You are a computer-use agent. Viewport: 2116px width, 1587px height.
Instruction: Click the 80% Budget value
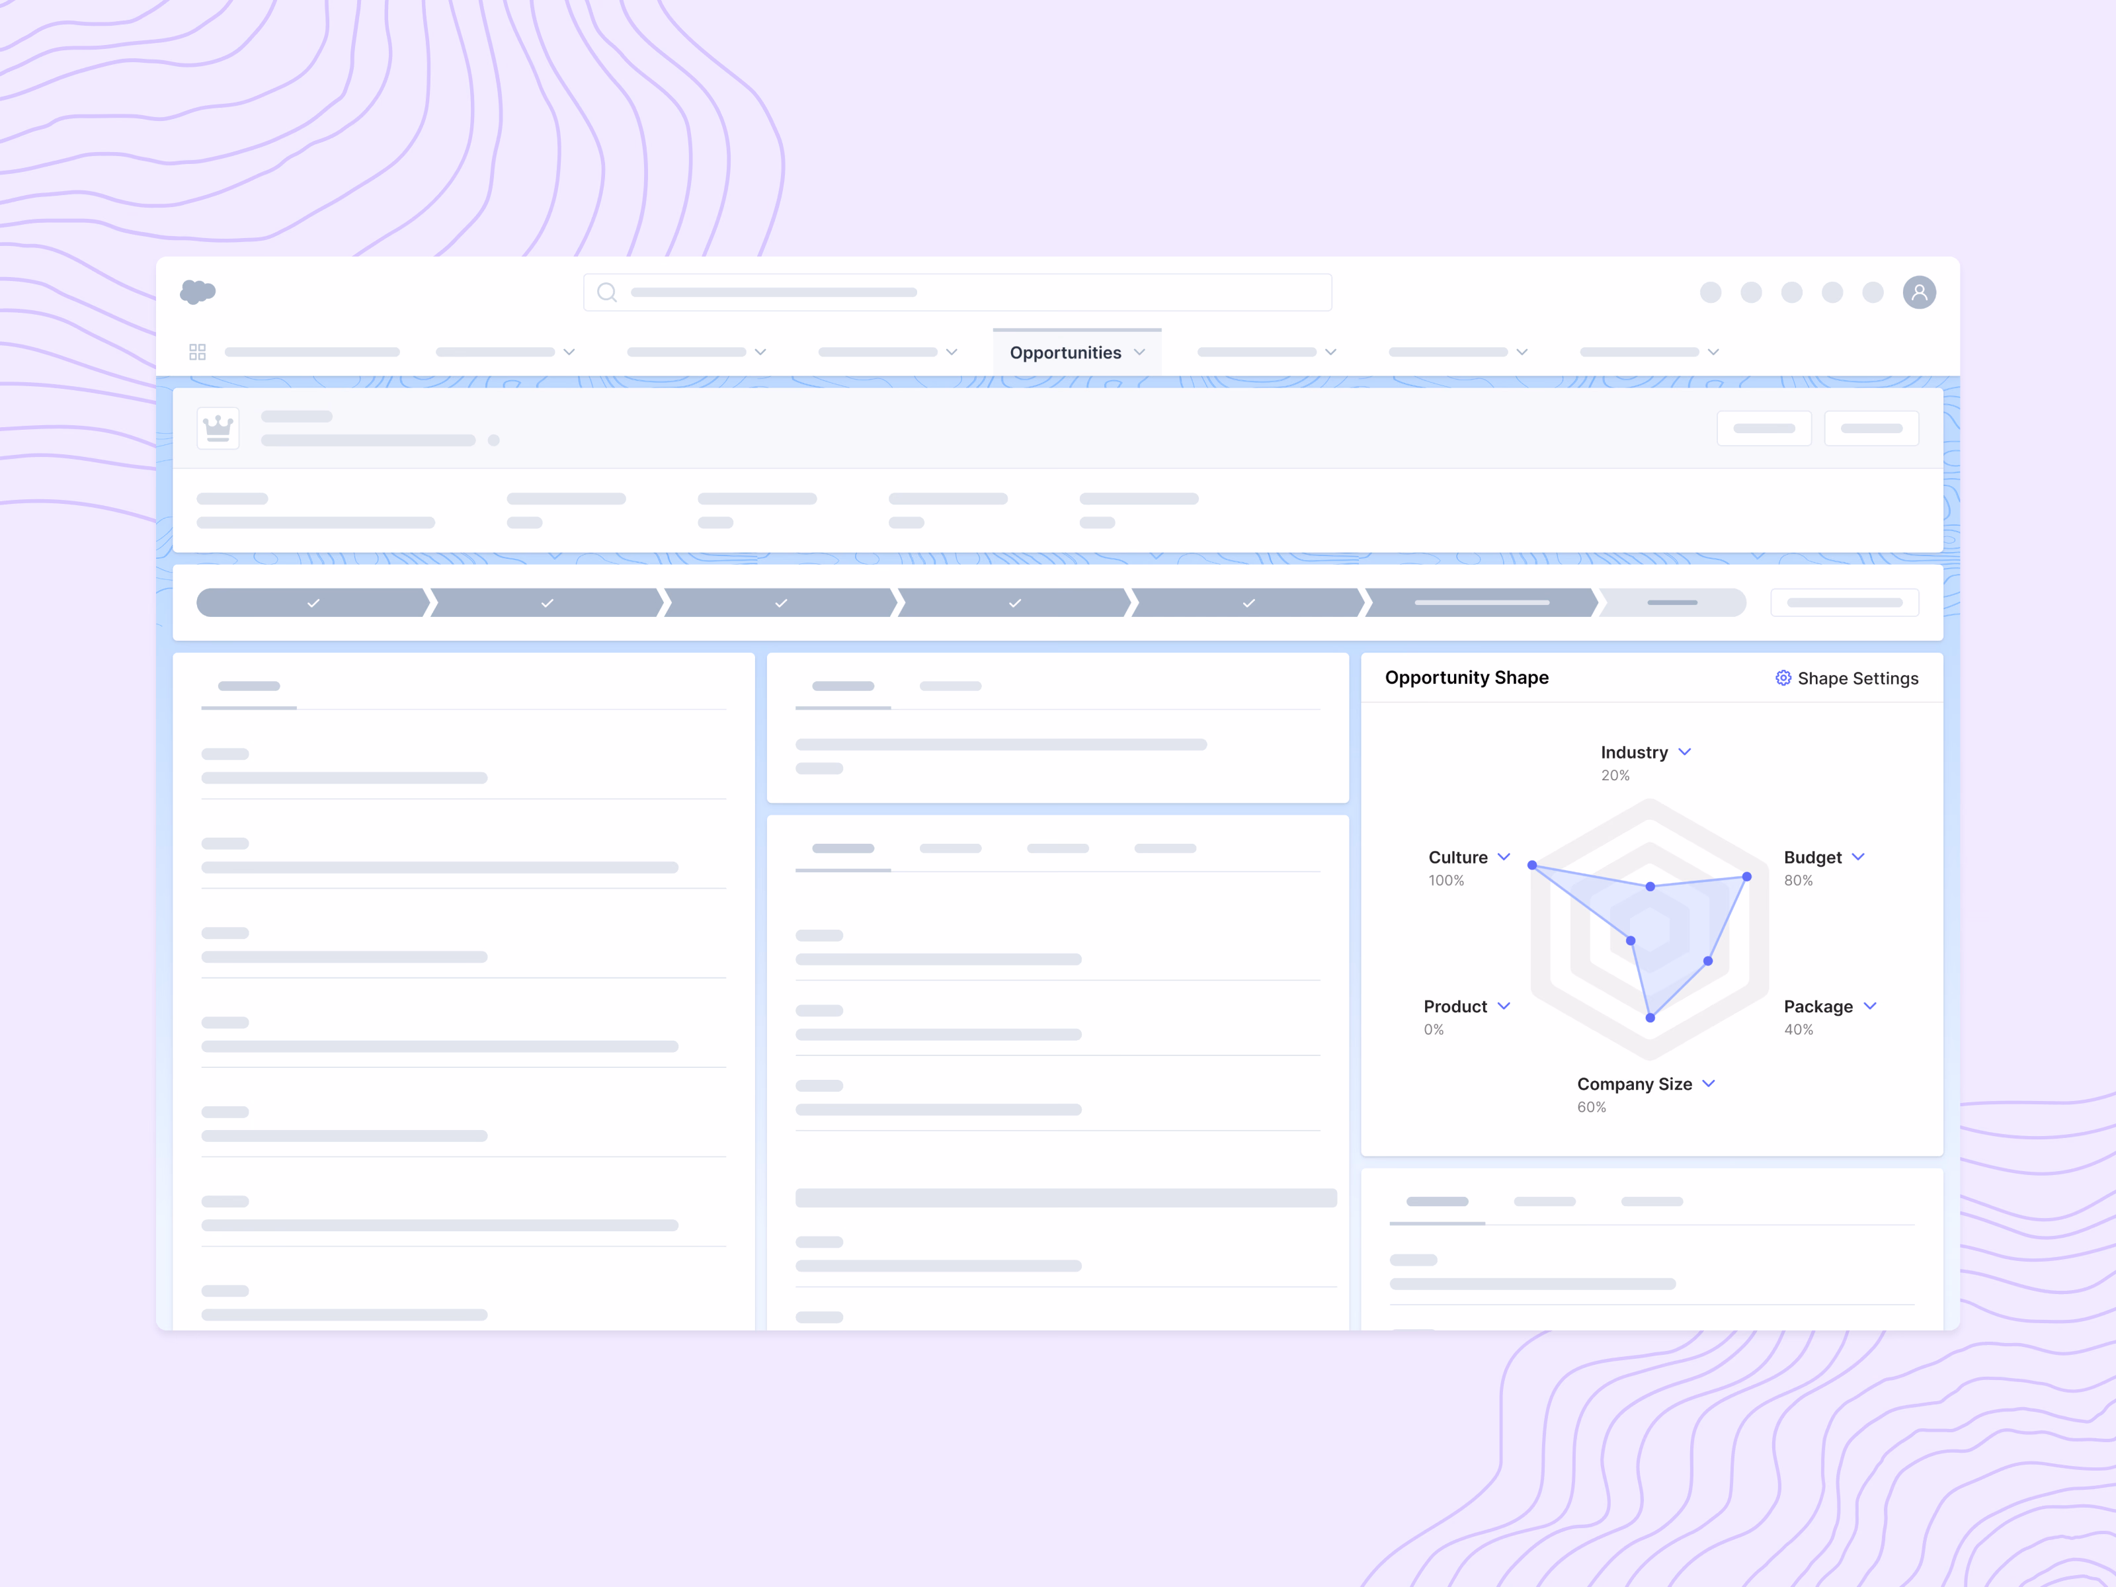tap(1797, 880)
